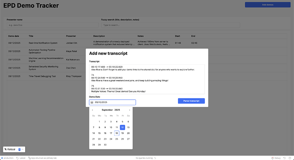Click the EPD Demo Tracker title
Screen dimensions: 294x160
point(31,6)
